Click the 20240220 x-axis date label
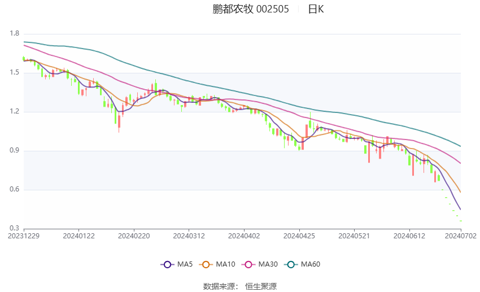Screen dimensions: 480x292 tap(134, 236)
